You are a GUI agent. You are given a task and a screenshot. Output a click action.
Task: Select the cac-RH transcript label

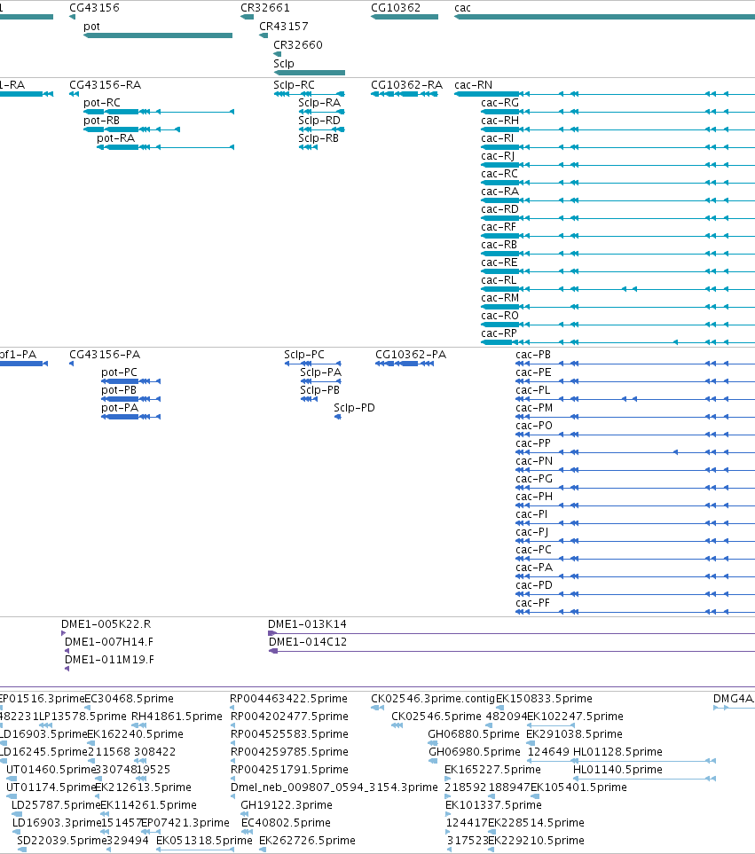pos(500,121)
